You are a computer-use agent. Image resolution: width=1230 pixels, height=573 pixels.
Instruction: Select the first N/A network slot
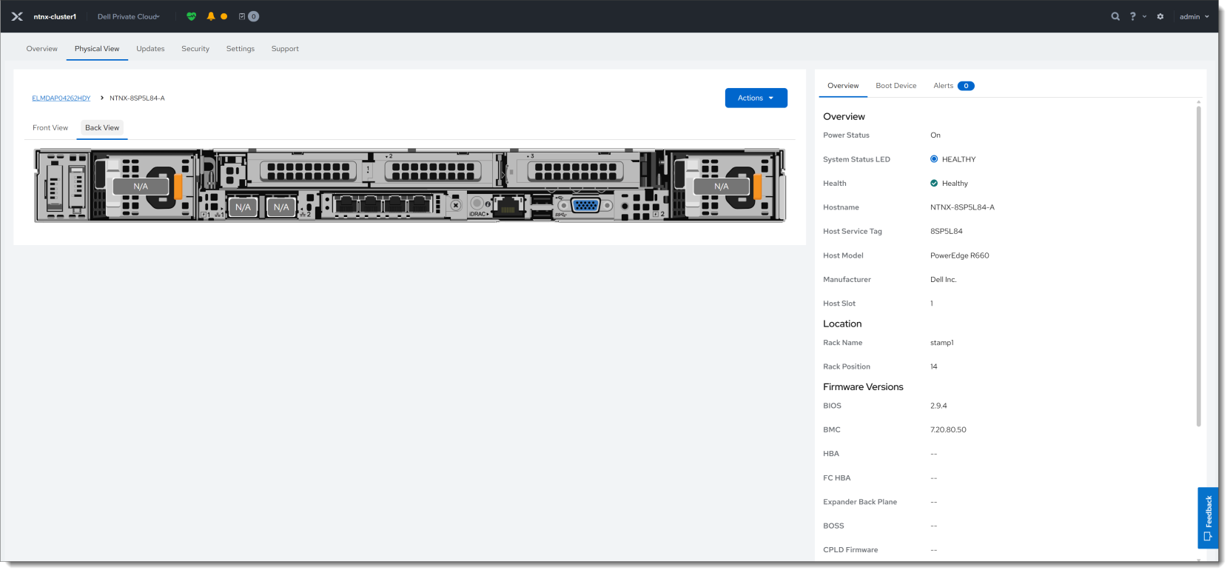(x=243, y=207)
